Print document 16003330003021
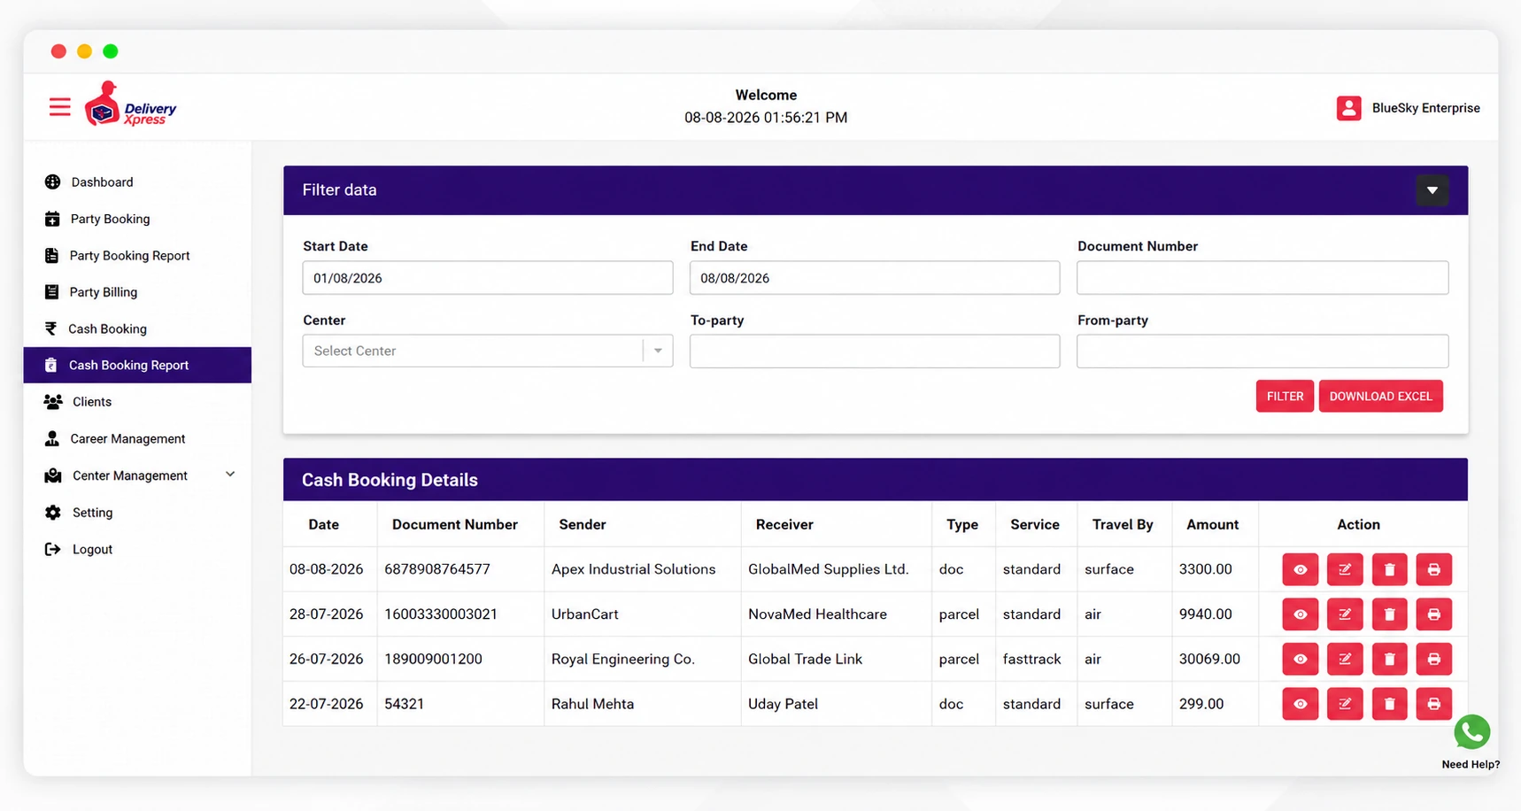The height and width of the screenshot is (811, 1521). 1433,614
